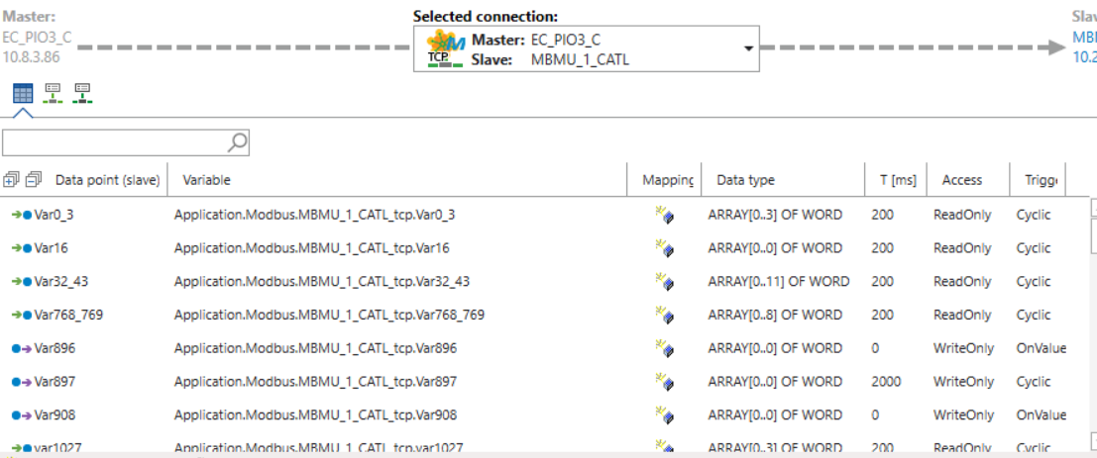
Task: Click the magnifier icon in the search box
Action: (x=237, y=143)
